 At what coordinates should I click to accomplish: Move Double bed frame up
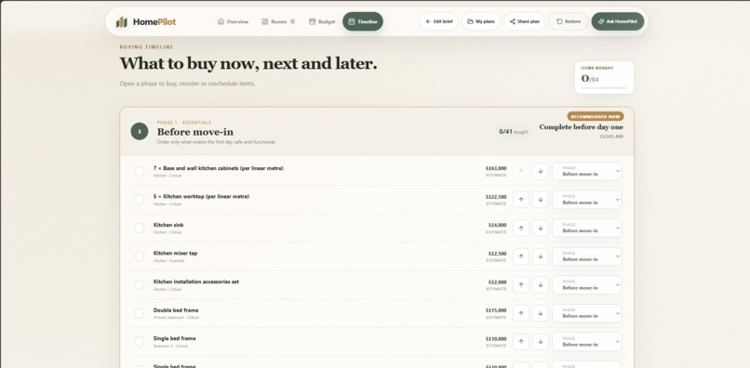tap(521, 313)
